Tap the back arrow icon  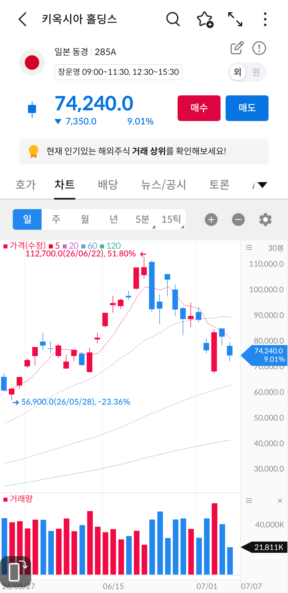coord(23,19)
